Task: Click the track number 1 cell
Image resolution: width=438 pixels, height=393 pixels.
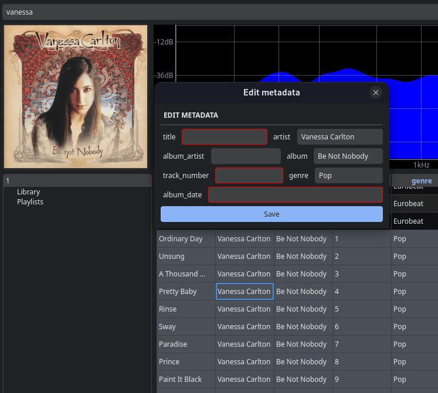Action: coord(362,238)
